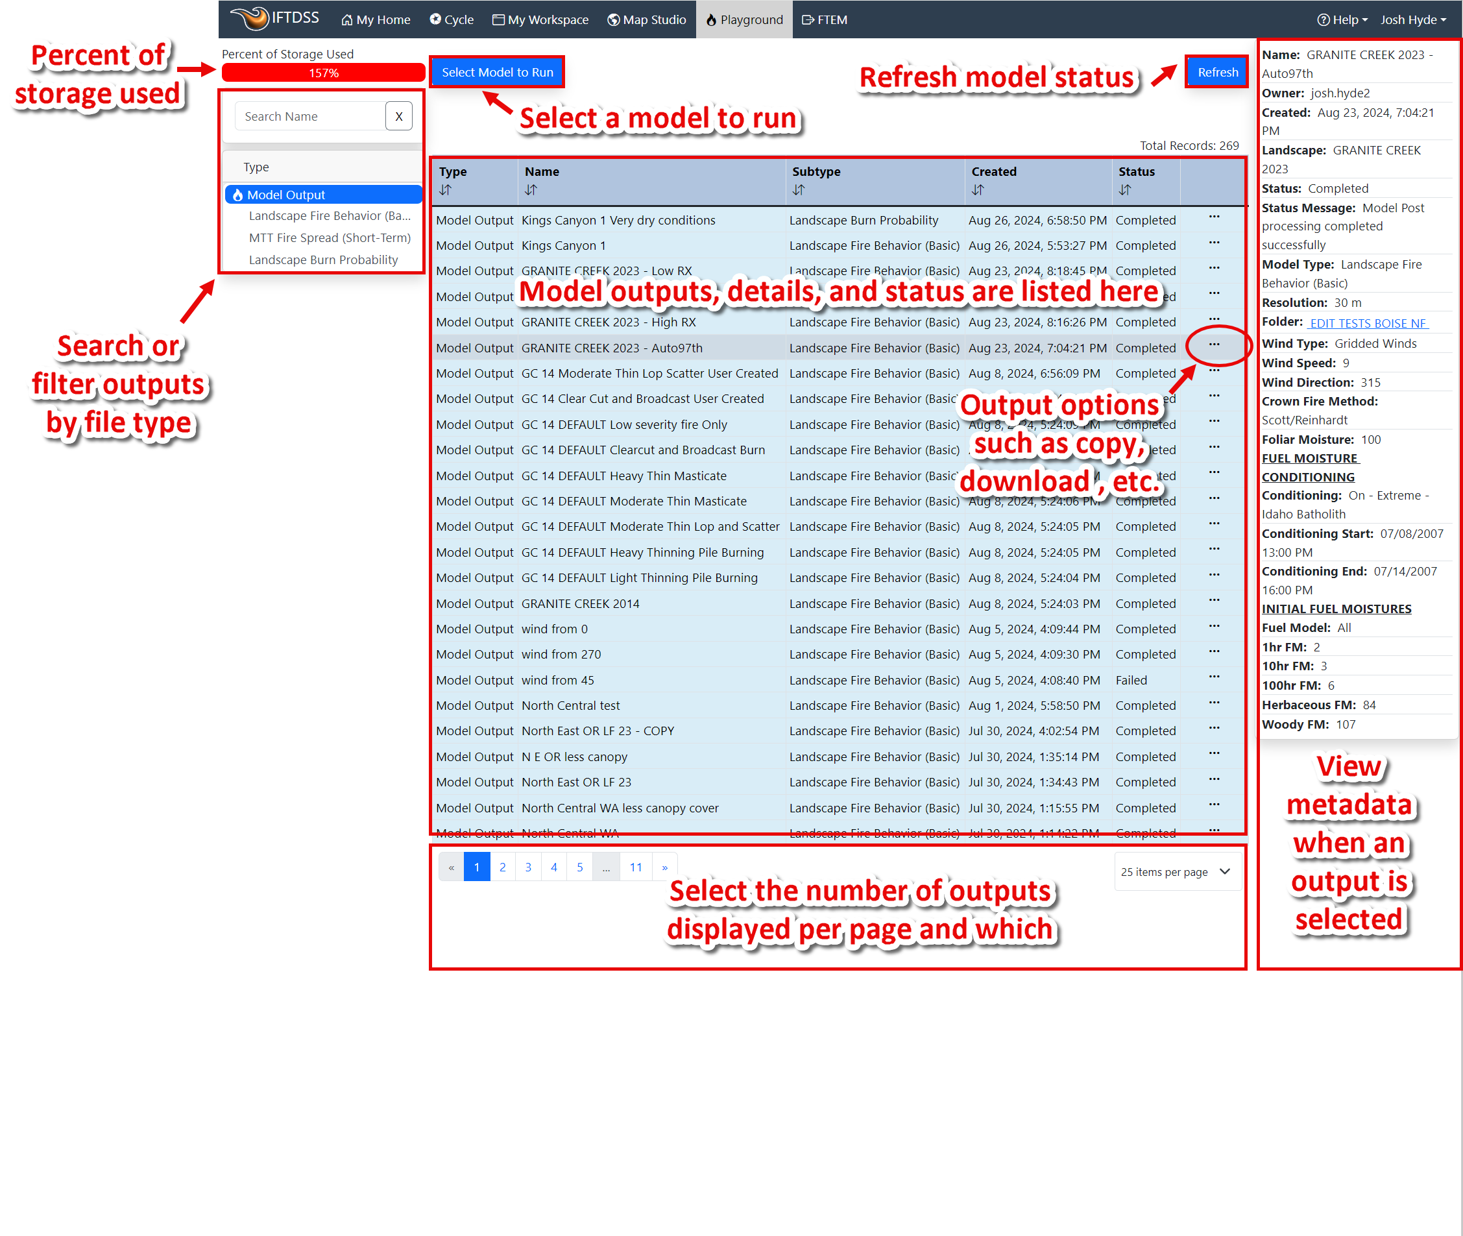
Task: Open the Cycle page
Action: pyautogui.click(x=452, y=19)
